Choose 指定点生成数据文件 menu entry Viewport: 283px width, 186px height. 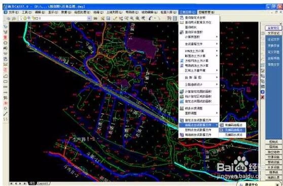click(198, 120)
